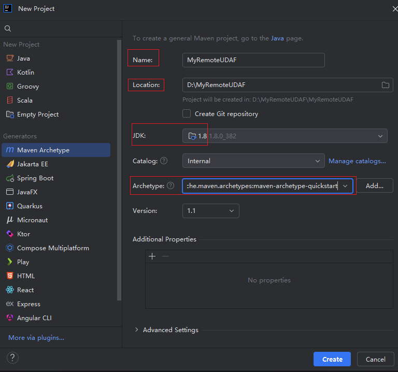
Task: Click the Express generator icon
Action: pos(10,304)
